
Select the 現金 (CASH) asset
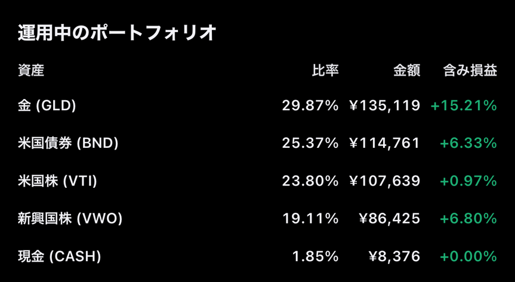point(59,256)
